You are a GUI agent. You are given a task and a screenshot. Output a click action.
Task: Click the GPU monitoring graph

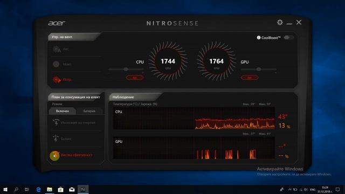point(194,148)
